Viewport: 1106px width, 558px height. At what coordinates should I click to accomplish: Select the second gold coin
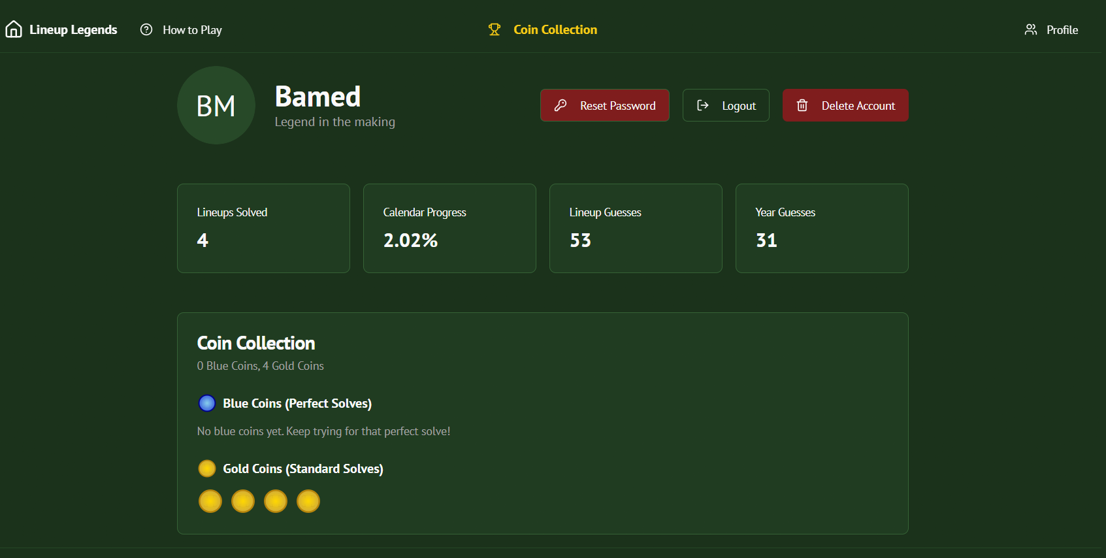pyautogui.click(x=243, y=501)
